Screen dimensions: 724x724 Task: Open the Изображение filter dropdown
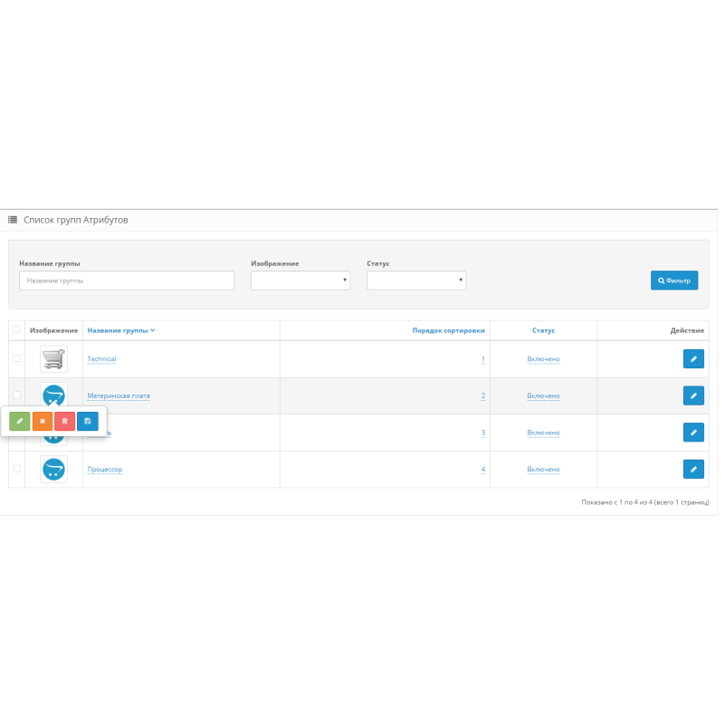click(x=300, y=281)
